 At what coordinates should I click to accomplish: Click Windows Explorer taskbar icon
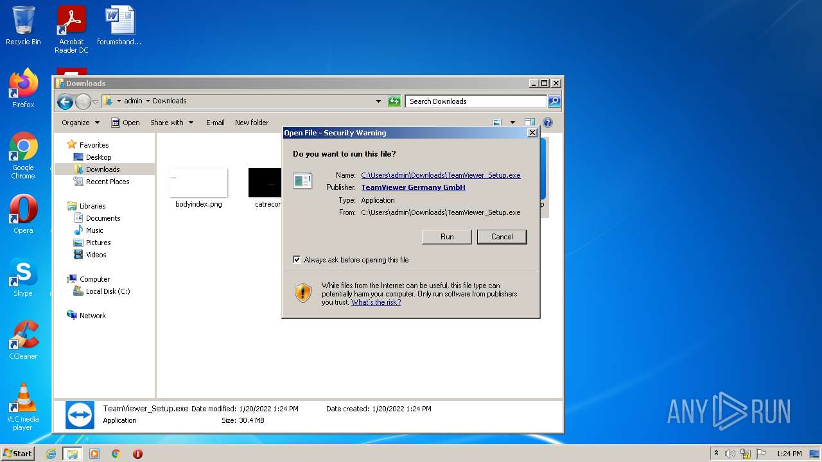[73, 454]
